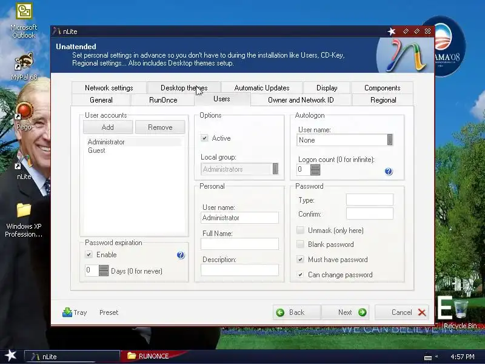Toggle Password expiration Enable checkbox
The width and height of the screenshot is (485, 364).
tap(89, 254)
